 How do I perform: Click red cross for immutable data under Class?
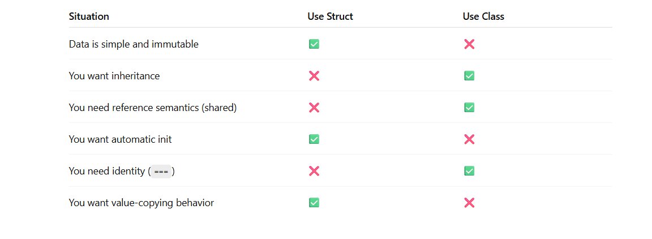469,44
